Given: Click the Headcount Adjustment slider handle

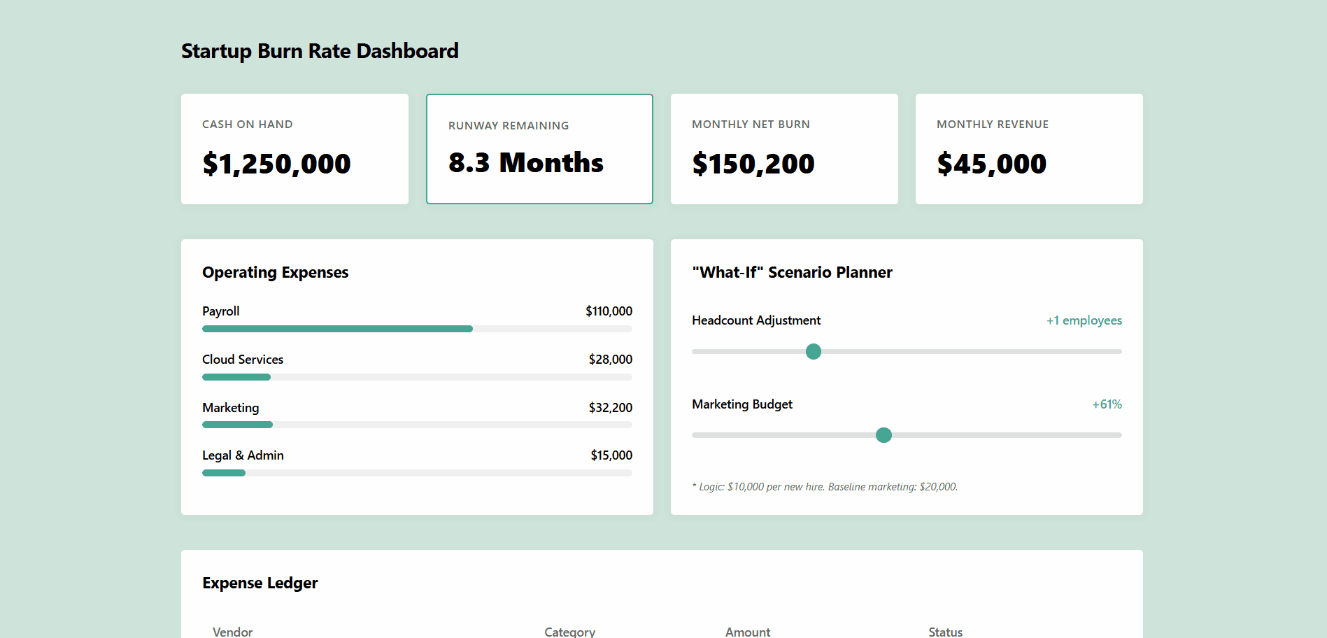Looking at the screenshot, I should tap(813, 351).
